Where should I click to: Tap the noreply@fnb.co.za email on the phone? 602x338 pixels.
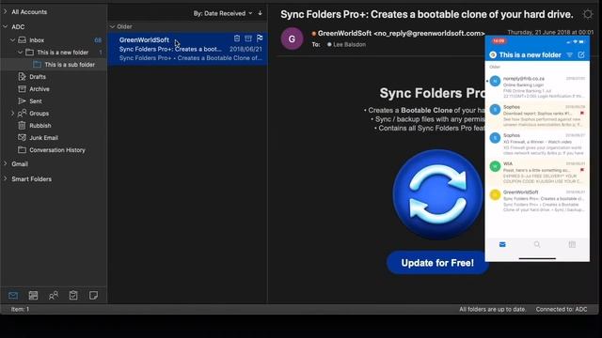(x=537, y=86)
